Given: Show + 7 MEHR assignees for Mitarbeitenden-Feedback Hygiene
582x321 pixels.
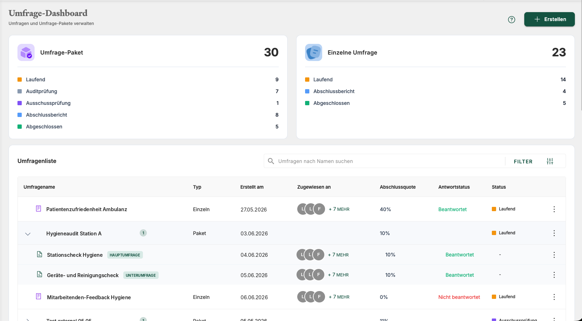Looking at the screenshot, I should coord(339,297).
